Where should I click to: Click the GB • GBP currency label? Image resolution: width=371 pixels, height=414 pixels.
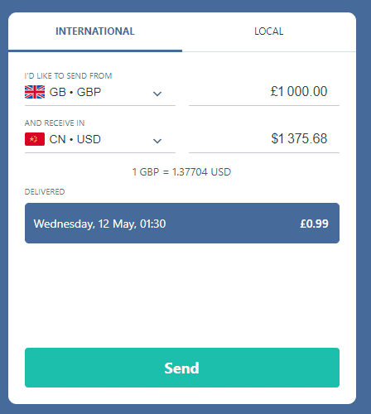point(75,92)
